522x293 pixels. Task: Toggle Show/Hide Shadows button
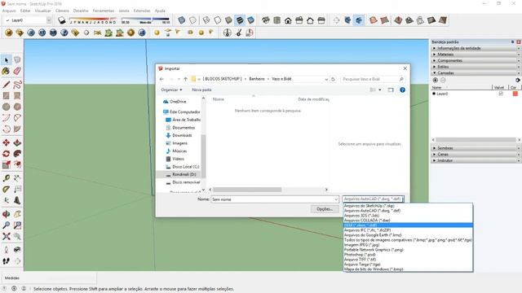(x=62, y=20)
